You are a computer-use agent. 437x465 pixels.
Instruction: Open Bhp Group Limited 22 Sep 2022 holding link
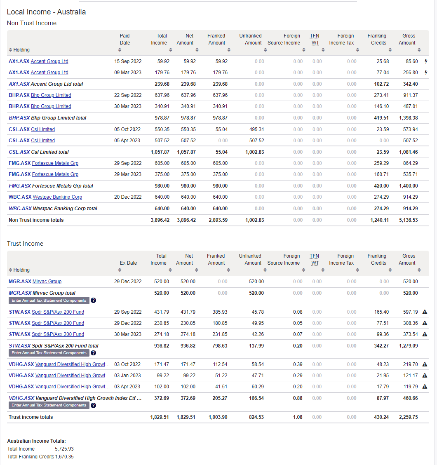coord(51,95)
